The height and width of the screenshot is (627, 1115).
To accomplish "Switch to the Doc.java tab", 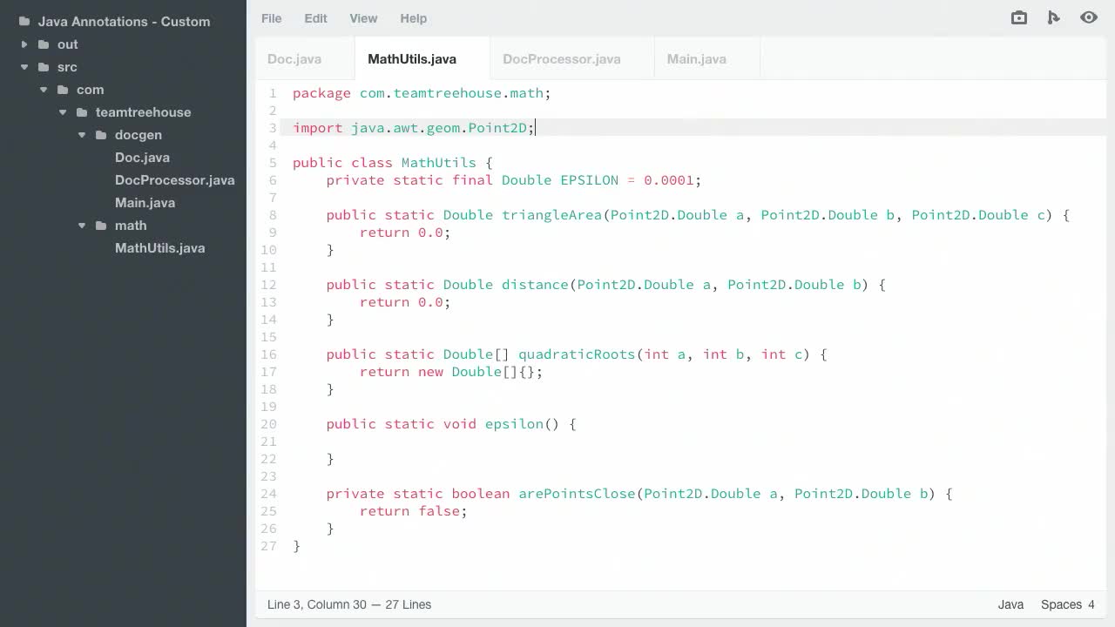I will (x=294, y=58).
